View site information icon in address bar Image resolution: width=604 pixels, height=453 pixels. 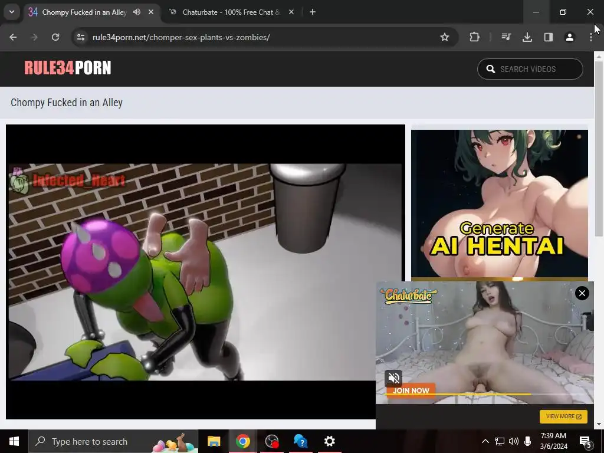(81, 37)
